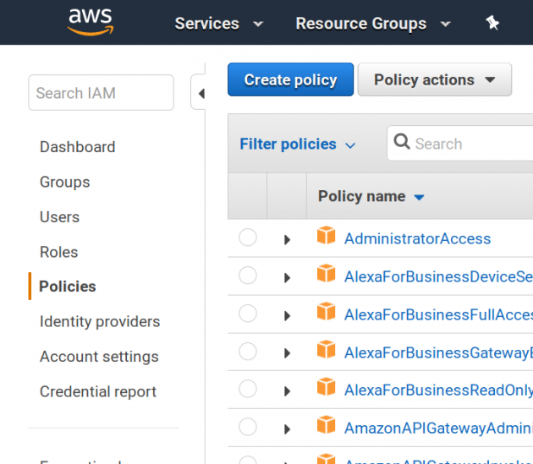Screen dimensions: 533x464
Task: Click the policy icon beside AlexaForBusinessGateway
Action: point(326,350)
